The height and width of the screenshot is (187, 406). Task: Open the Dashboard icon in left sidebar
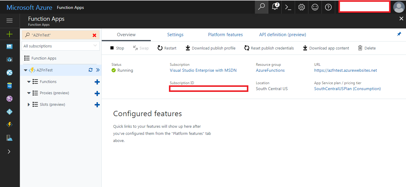[10, 47]
